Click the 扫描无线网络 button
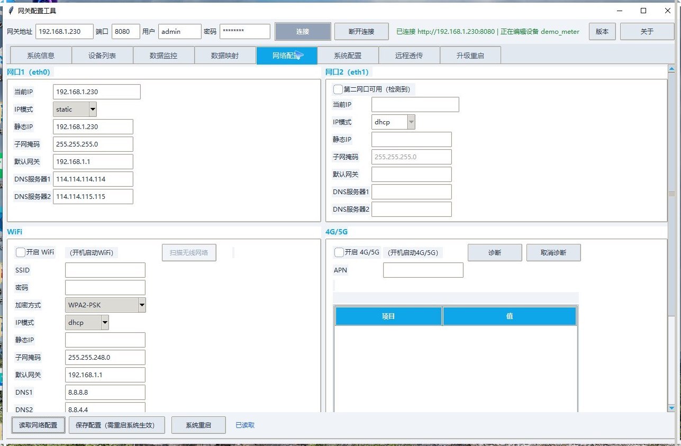This screenshot has height=446, width=681. coord(189,253)
